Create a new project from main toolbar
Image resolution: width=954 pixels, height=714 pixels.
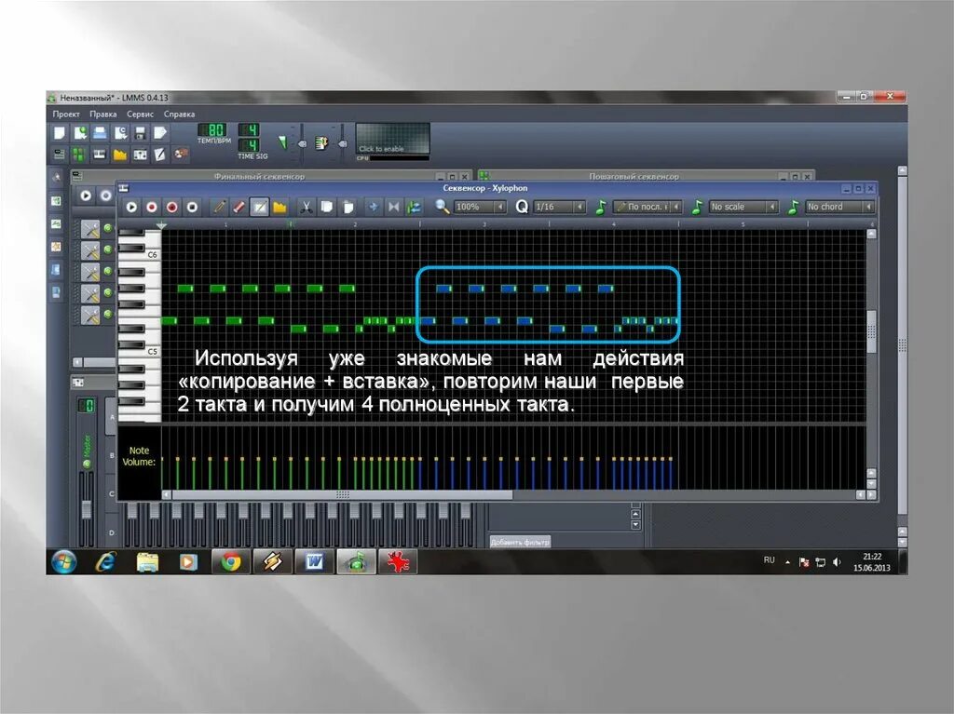(x=60, y=132)
